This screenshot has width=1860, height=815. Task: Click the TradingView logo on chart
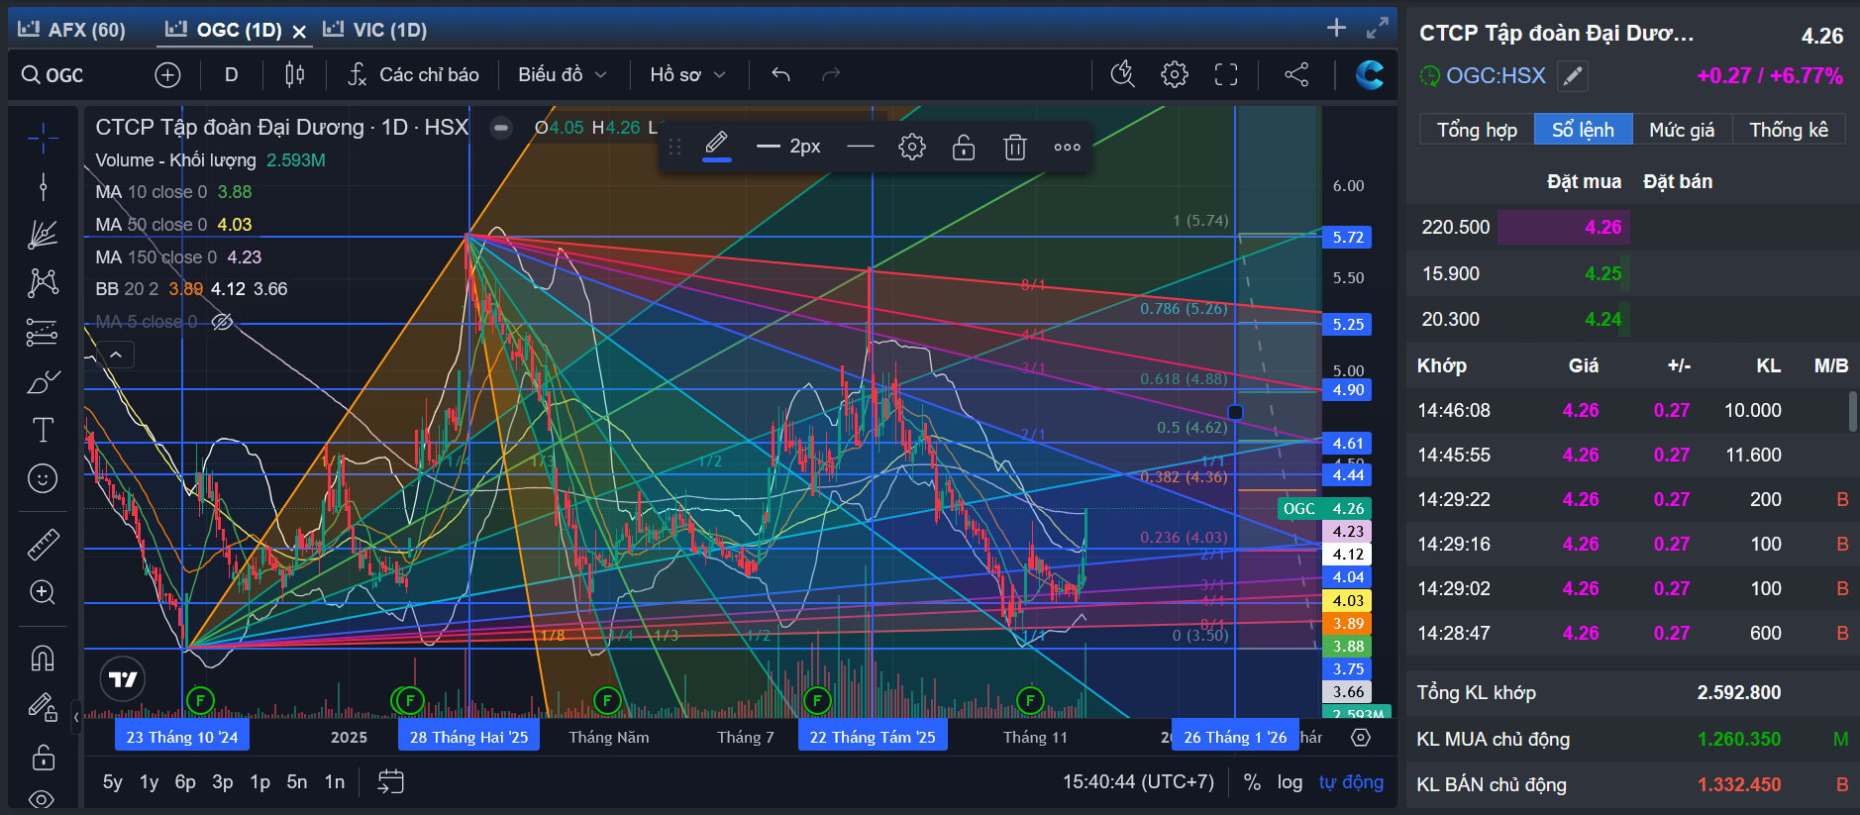[x=123, y=679]
